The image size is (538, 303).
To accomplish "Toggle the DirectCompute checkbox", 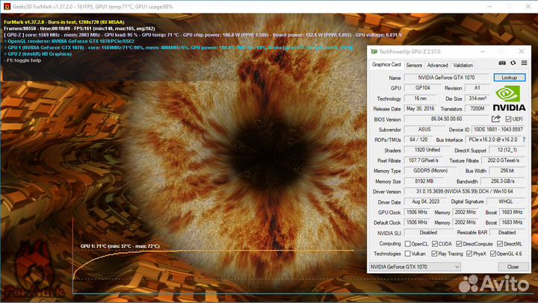I will (459, 244).
